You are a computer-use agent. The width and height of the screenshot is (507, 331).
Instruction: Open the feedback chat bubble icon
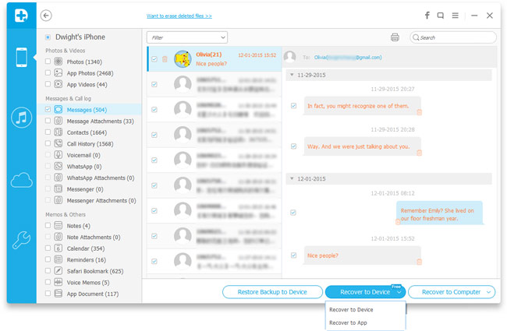tap(441, 16)
